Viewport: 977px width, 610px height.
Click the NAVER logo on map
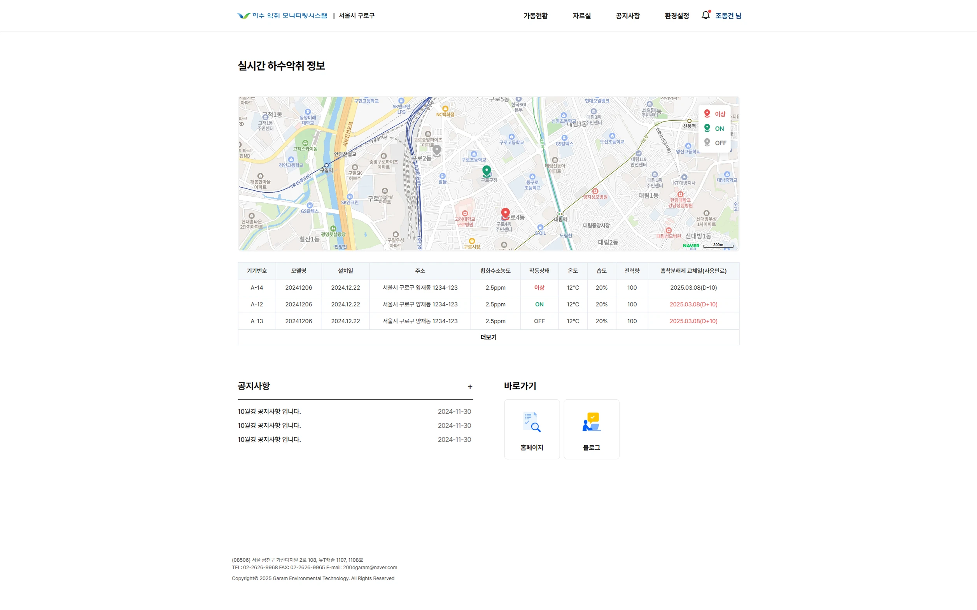[691, 246]
